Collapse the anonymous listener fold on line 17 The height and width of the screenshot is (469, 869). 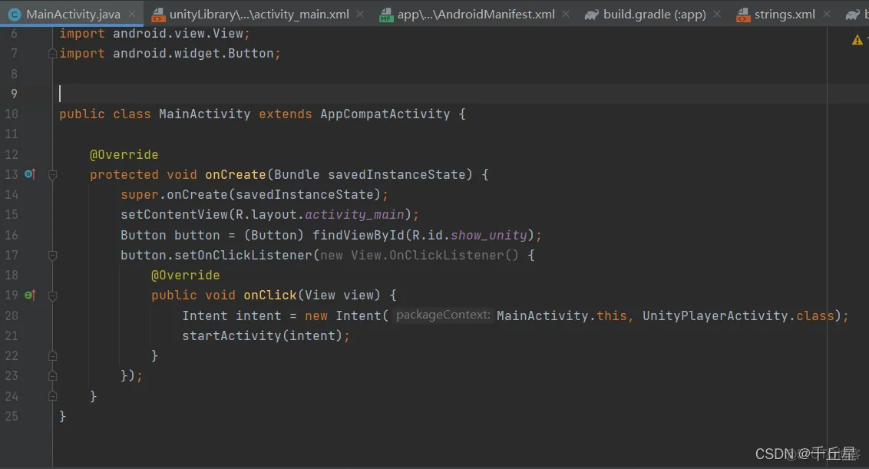(x=53, y=256)
